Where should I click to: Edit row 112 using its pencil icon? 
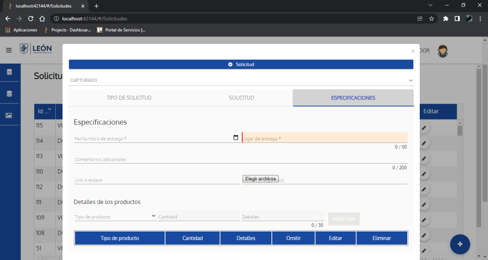tap(424, 189)
